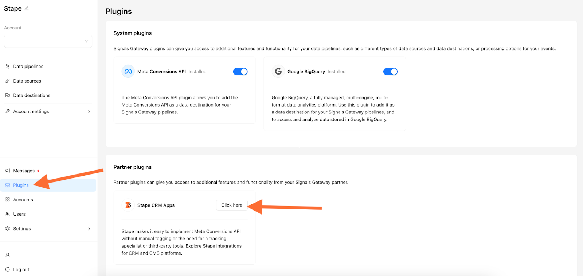Screen dimensions: 583x276
Task: Click the Stape CRM Apps title
Action: coord(156,205)
